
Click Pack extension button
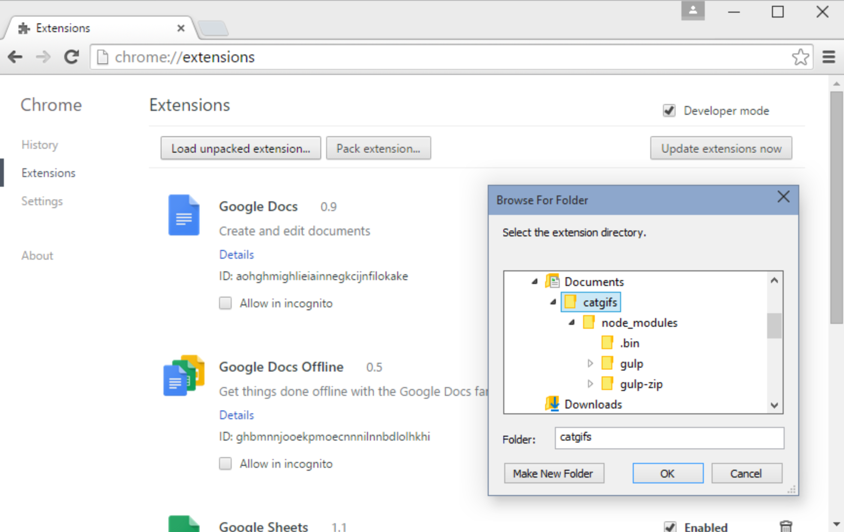click(x=379, y=148)
